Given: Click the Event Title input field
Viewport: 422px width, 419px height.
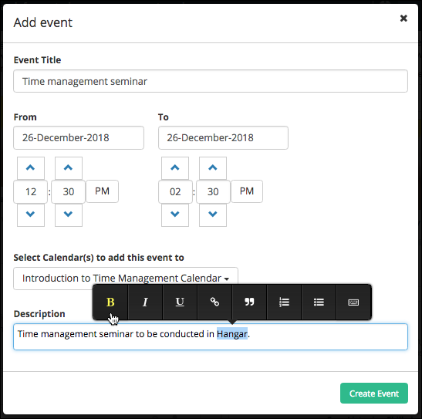Looking at the screenshot, I should click(211, 81).
